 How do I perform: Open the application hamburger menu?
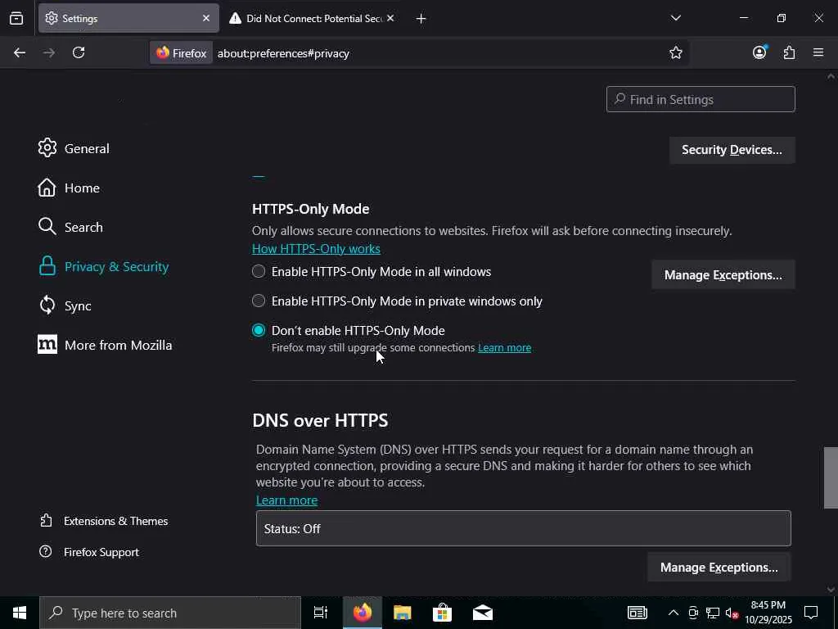click(818, 52)
